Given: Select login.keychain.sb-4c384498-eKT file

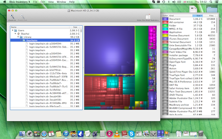Looking at the screenshot, I should (x=45, y=93).
